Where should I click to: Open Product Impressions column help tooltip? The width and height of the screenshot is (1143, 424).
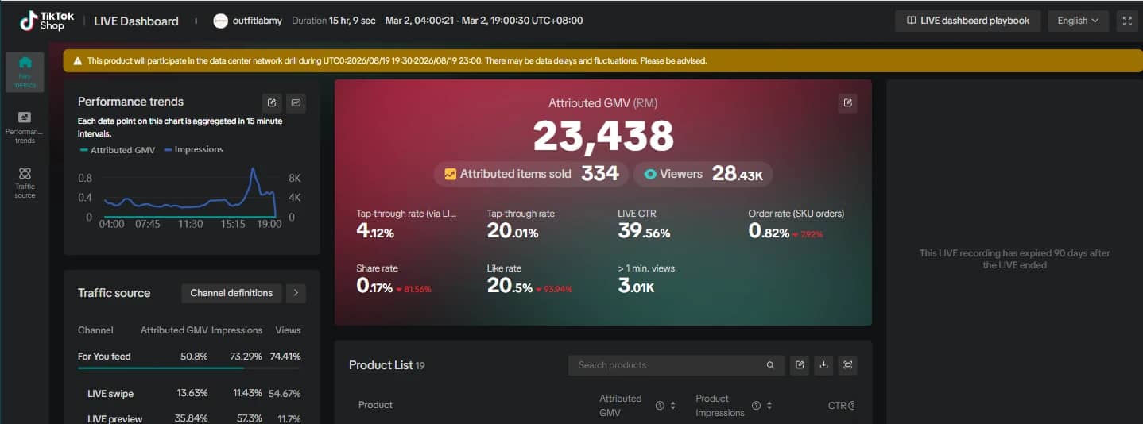(757, 406)
